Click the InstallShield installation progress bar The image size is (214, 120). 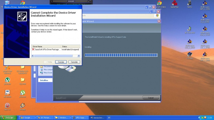(121, 55)
